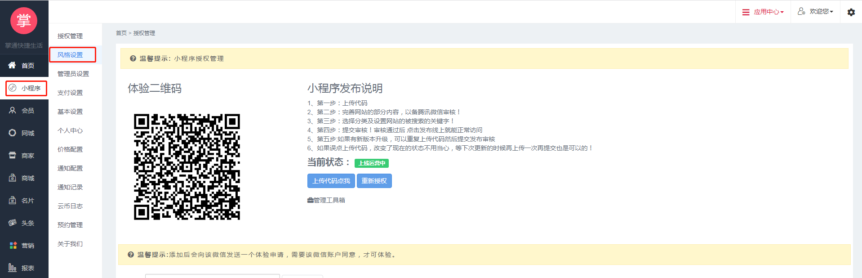Image resolution: width=862 pixels, height=278 pixels.
Task: Select 关于我们 in the submenu
Action: [70, 244]
